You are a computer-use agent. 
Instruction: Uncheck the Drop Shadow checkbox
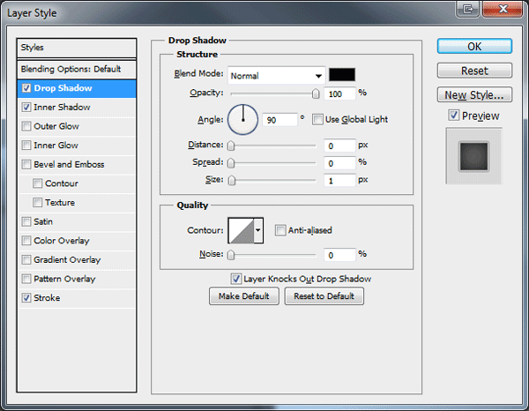tap(26, 88)
